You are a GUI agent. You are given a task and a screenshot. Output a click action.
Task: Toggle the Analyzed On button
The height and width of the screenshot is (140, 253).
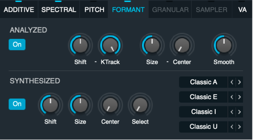17,44
